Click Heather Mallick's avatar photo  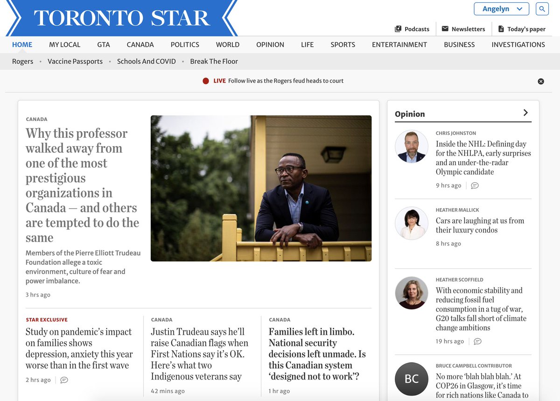[x=412, y=223]
